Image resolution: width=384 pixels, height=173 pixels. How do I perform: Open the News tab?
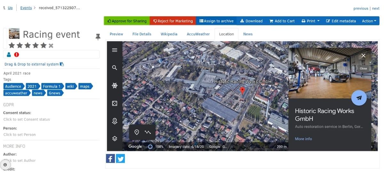pyautogui.click(x=248, y=34)
